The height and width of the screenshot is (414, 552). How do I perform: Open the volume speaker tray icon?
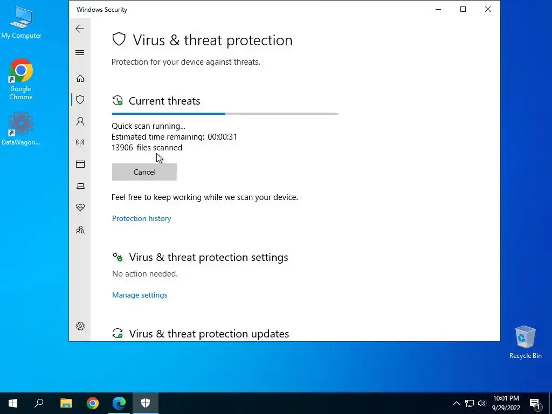coord(482,403)
